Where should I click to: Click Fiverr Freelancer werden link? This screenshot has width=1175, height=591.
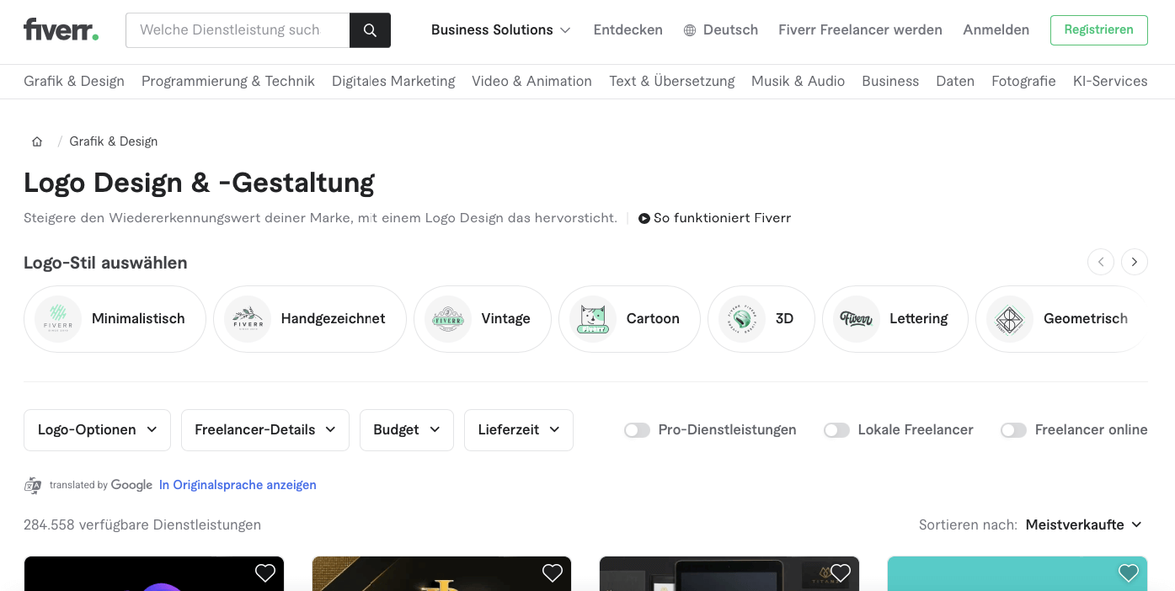860,30
